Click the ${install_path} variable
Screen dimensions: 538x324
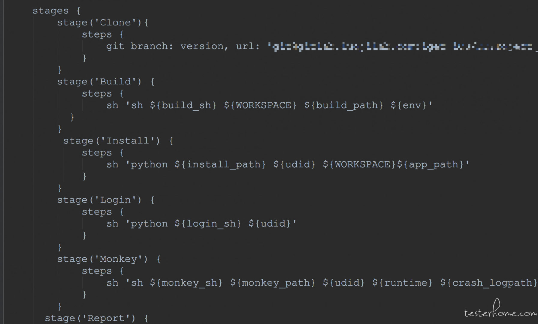click(220, 164)
